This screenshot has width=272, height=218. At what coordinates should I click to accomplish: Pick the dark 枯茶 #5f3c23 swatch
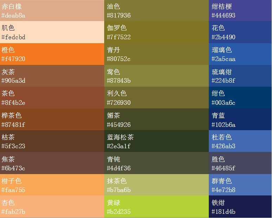52,141
